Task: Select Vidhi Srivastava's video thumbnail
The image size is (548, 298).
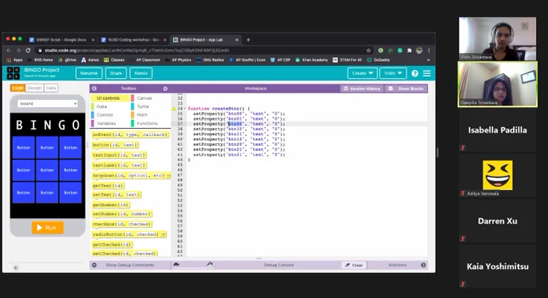Action: point(497,39)
